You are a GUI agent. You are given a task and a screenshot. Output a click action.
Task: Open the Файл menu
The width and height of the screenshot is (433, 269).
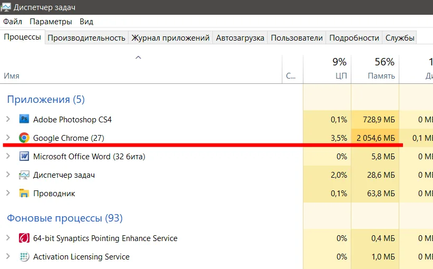click(x=13, y=21)
